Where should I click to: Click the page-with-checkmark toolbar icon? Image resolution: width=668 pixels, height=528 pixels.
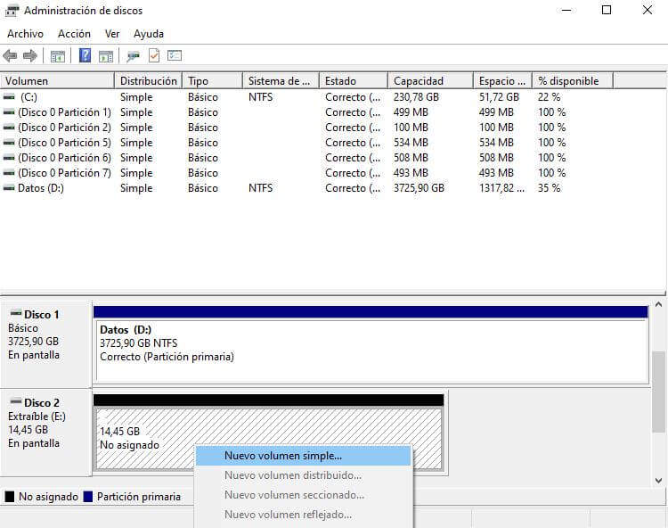(154, 55)
